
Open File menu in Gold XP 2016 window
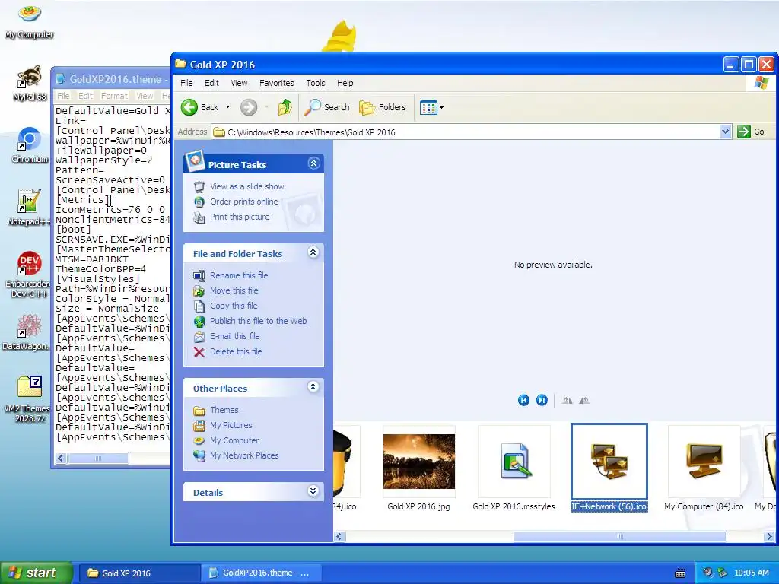(x=186, y=83)
